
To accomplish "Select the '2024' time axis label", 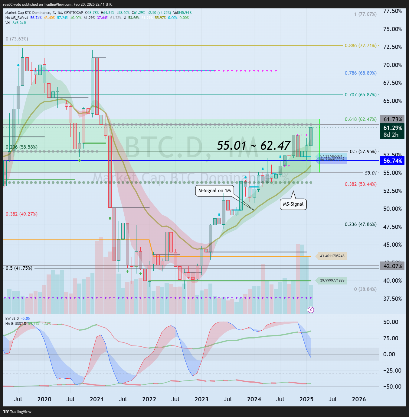I will 254,399.
